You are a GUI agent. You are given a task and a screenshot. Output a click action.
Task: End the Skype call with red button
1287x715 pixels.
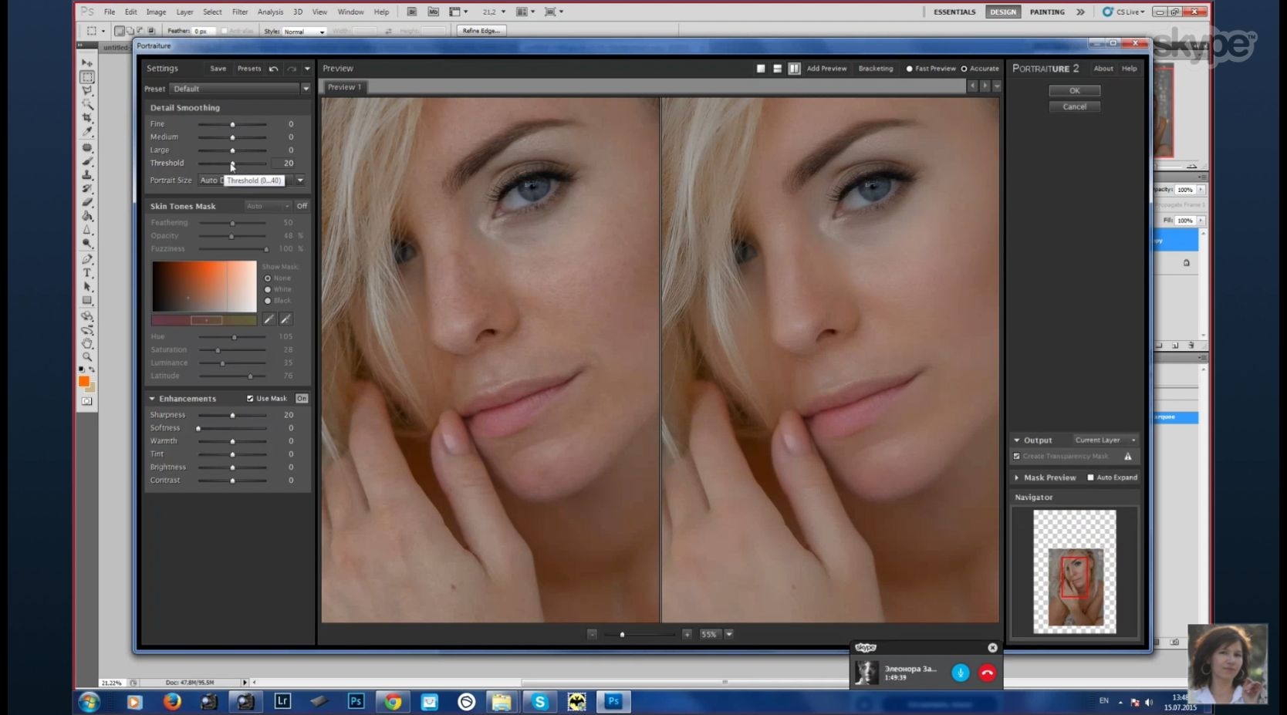[987, 673]
